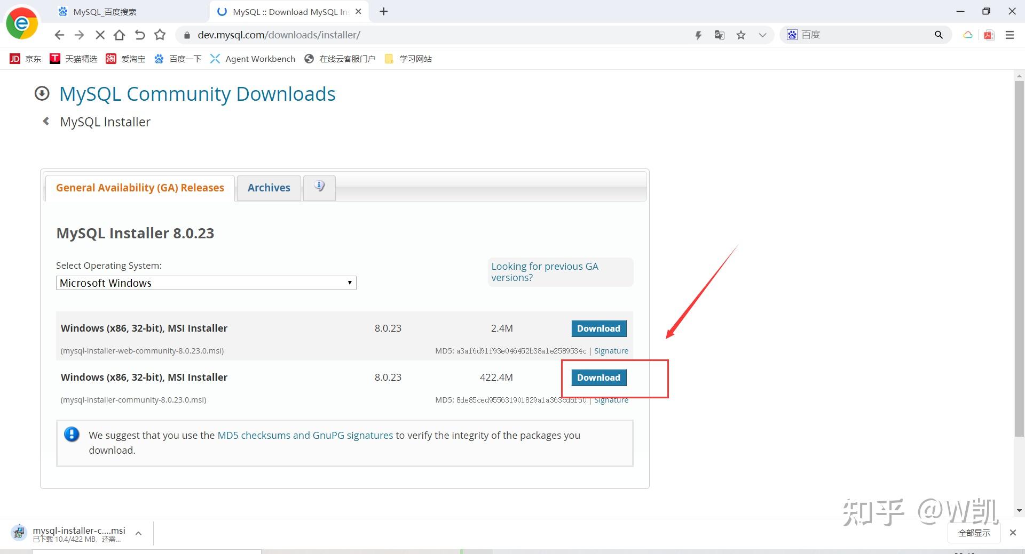Open the information icon tab

(319, 187)
